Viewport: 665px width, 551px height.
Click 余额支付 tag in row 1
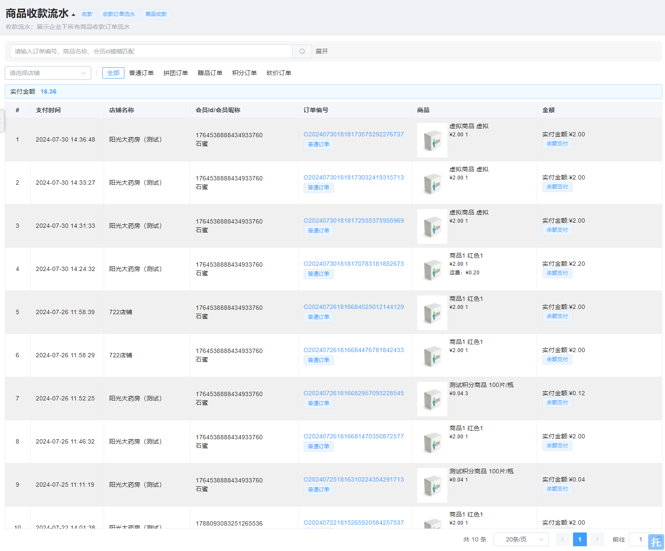click(557, 144)
